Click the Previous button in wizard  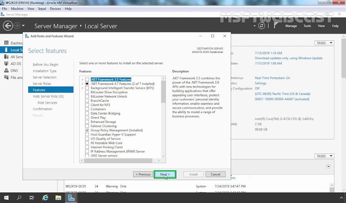(x=143, y=174)
